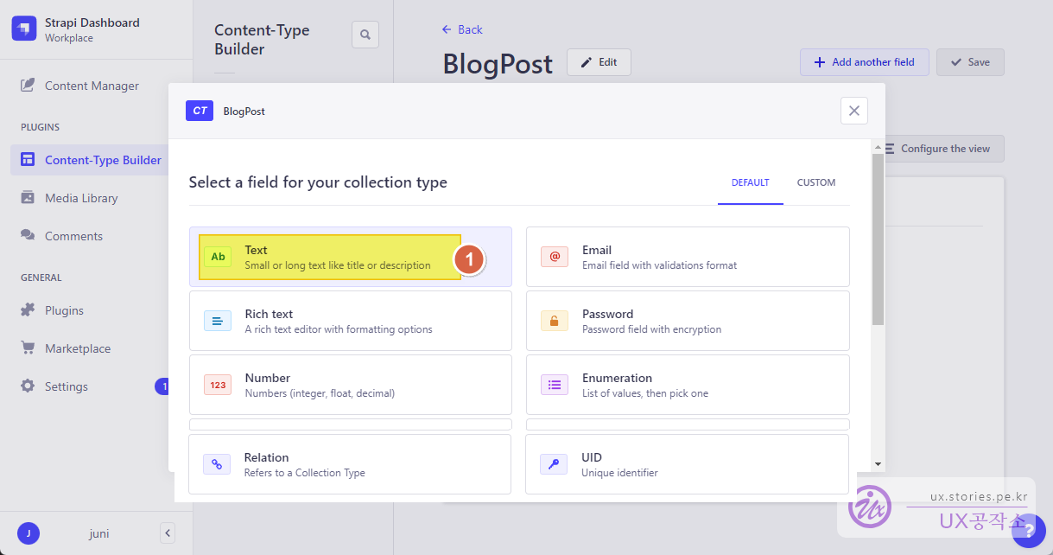
Task: Select the Password field type
Action: [688, 321]
